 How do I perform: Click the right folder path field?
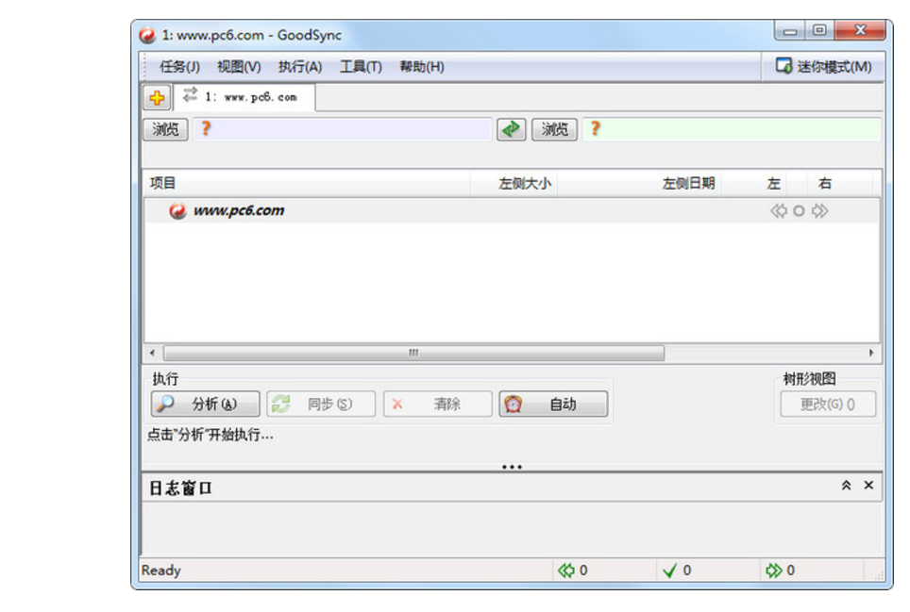click(x=732, y=129)
